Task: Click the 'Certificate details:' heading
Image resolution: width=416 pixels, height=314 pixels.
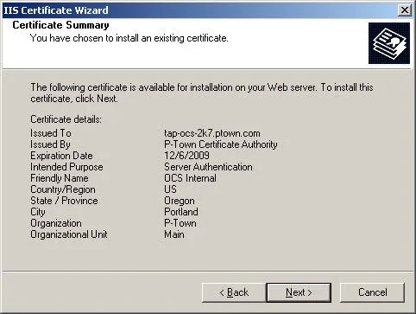Action: point(66,119)
